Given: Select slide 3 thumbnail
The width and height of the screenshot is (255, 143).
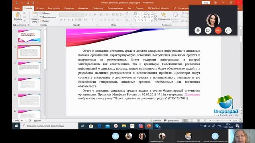Looking at the screenshot, I should click(29, 68).
